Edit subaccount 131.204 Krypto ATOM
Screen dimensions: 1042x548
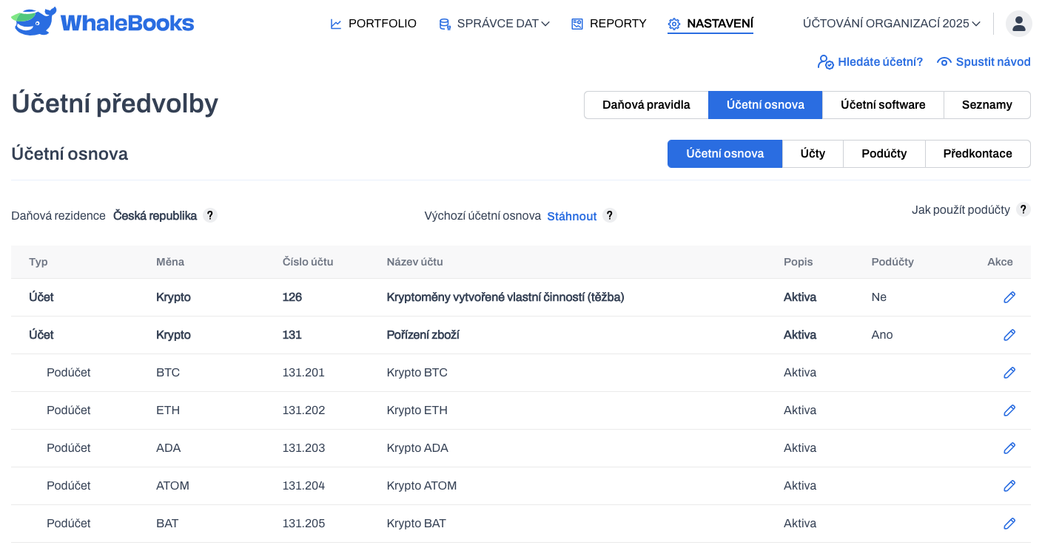(x=1009, y=486)
